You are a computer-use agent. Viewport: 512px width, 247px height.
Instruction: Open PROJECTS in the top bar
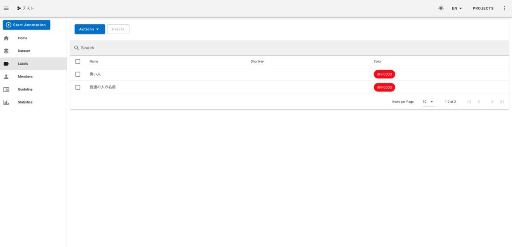point(483,8)
